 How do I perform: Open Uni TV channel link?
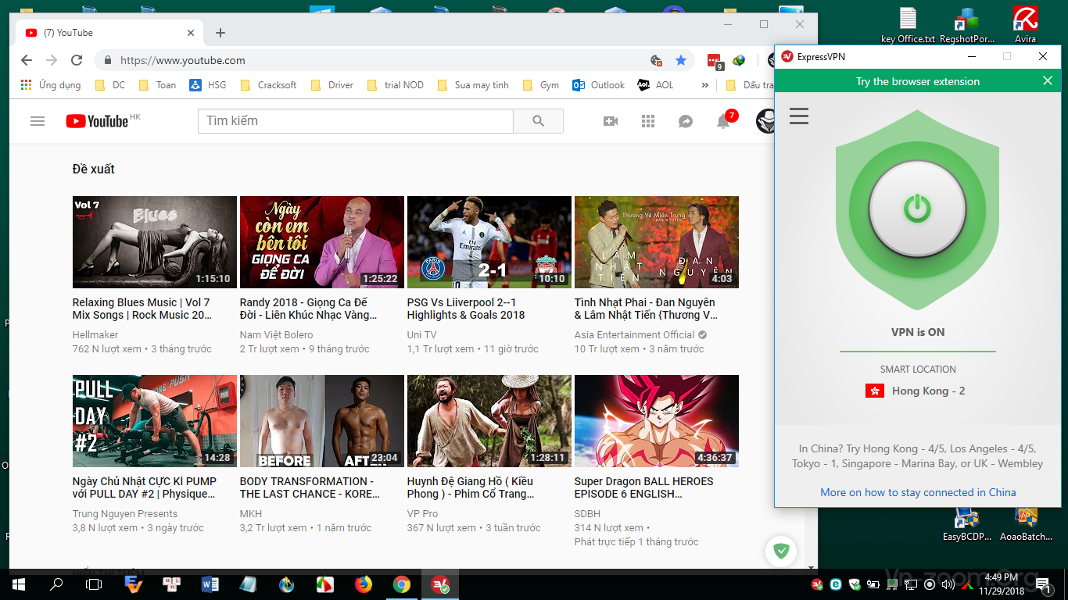point(421,335)
